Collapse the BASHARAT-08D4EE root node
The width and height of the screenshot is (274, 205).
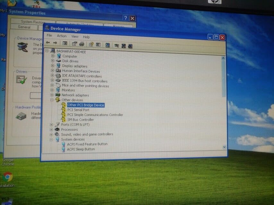[x=47, y=51]
